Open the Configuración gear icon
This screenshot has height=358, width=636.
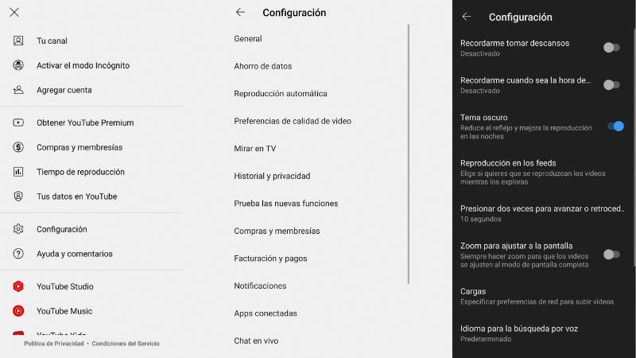pyautogui.click(x=18, y=229)
